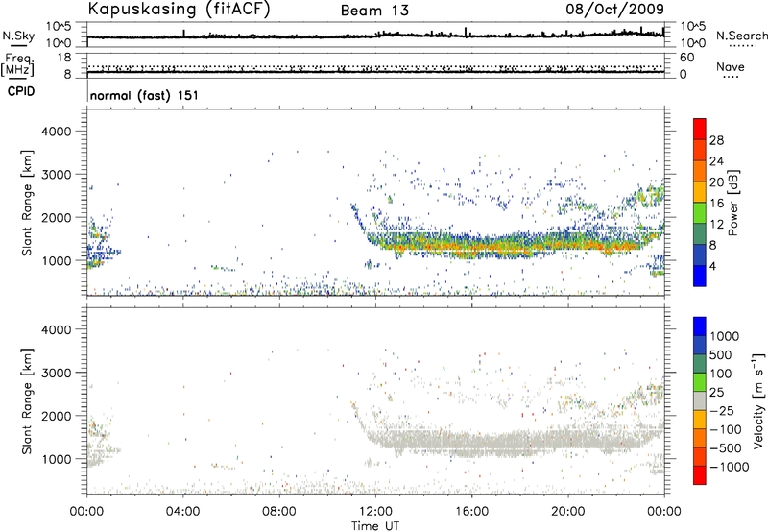Click the date '08/Oct/2009'
The height and width of the screenshot is (532, 768).
pyautogui.click(x=614, y=9)
